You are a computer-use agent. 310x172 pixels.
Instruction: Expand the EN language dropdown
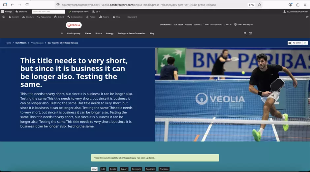click(229, 25)
